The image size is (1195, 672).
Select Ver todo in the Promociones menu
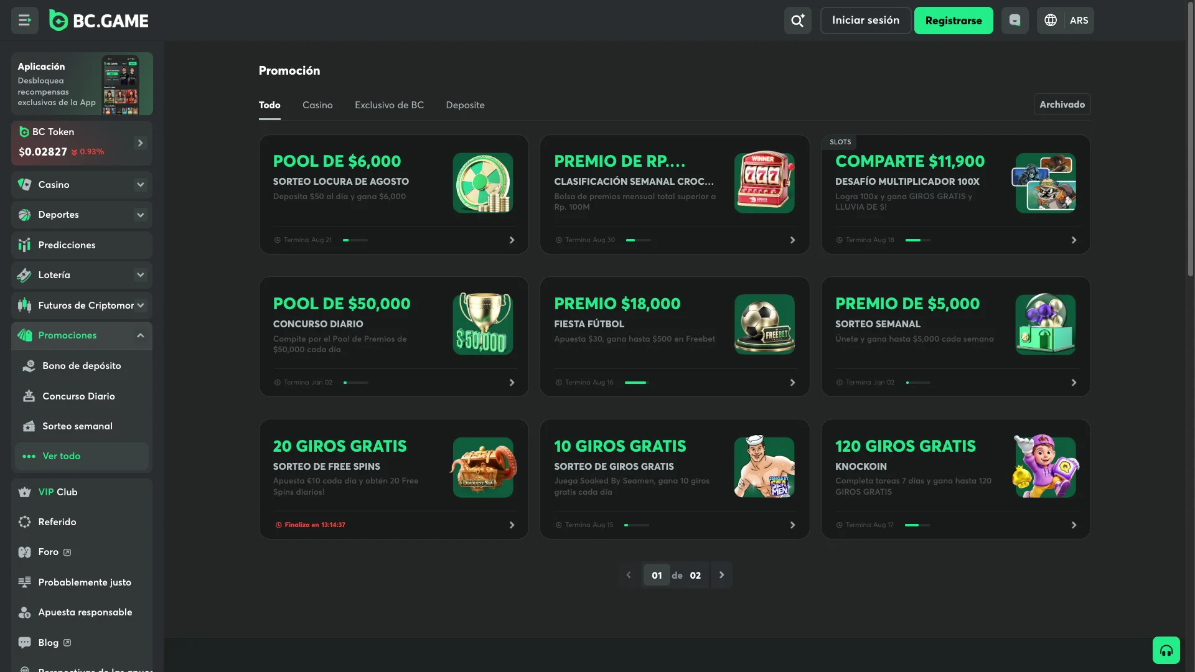tap(82, 456)
